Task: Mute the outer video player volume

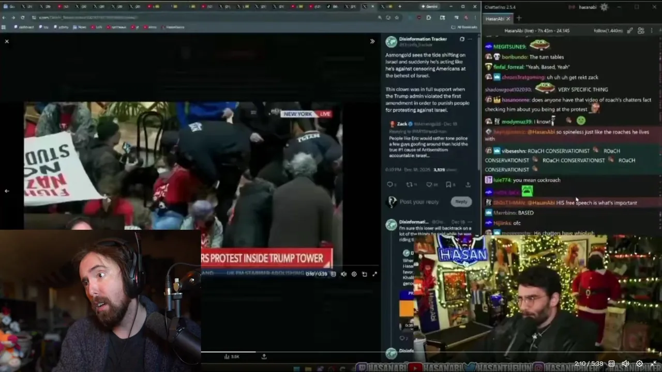Action: click(625, 363)
